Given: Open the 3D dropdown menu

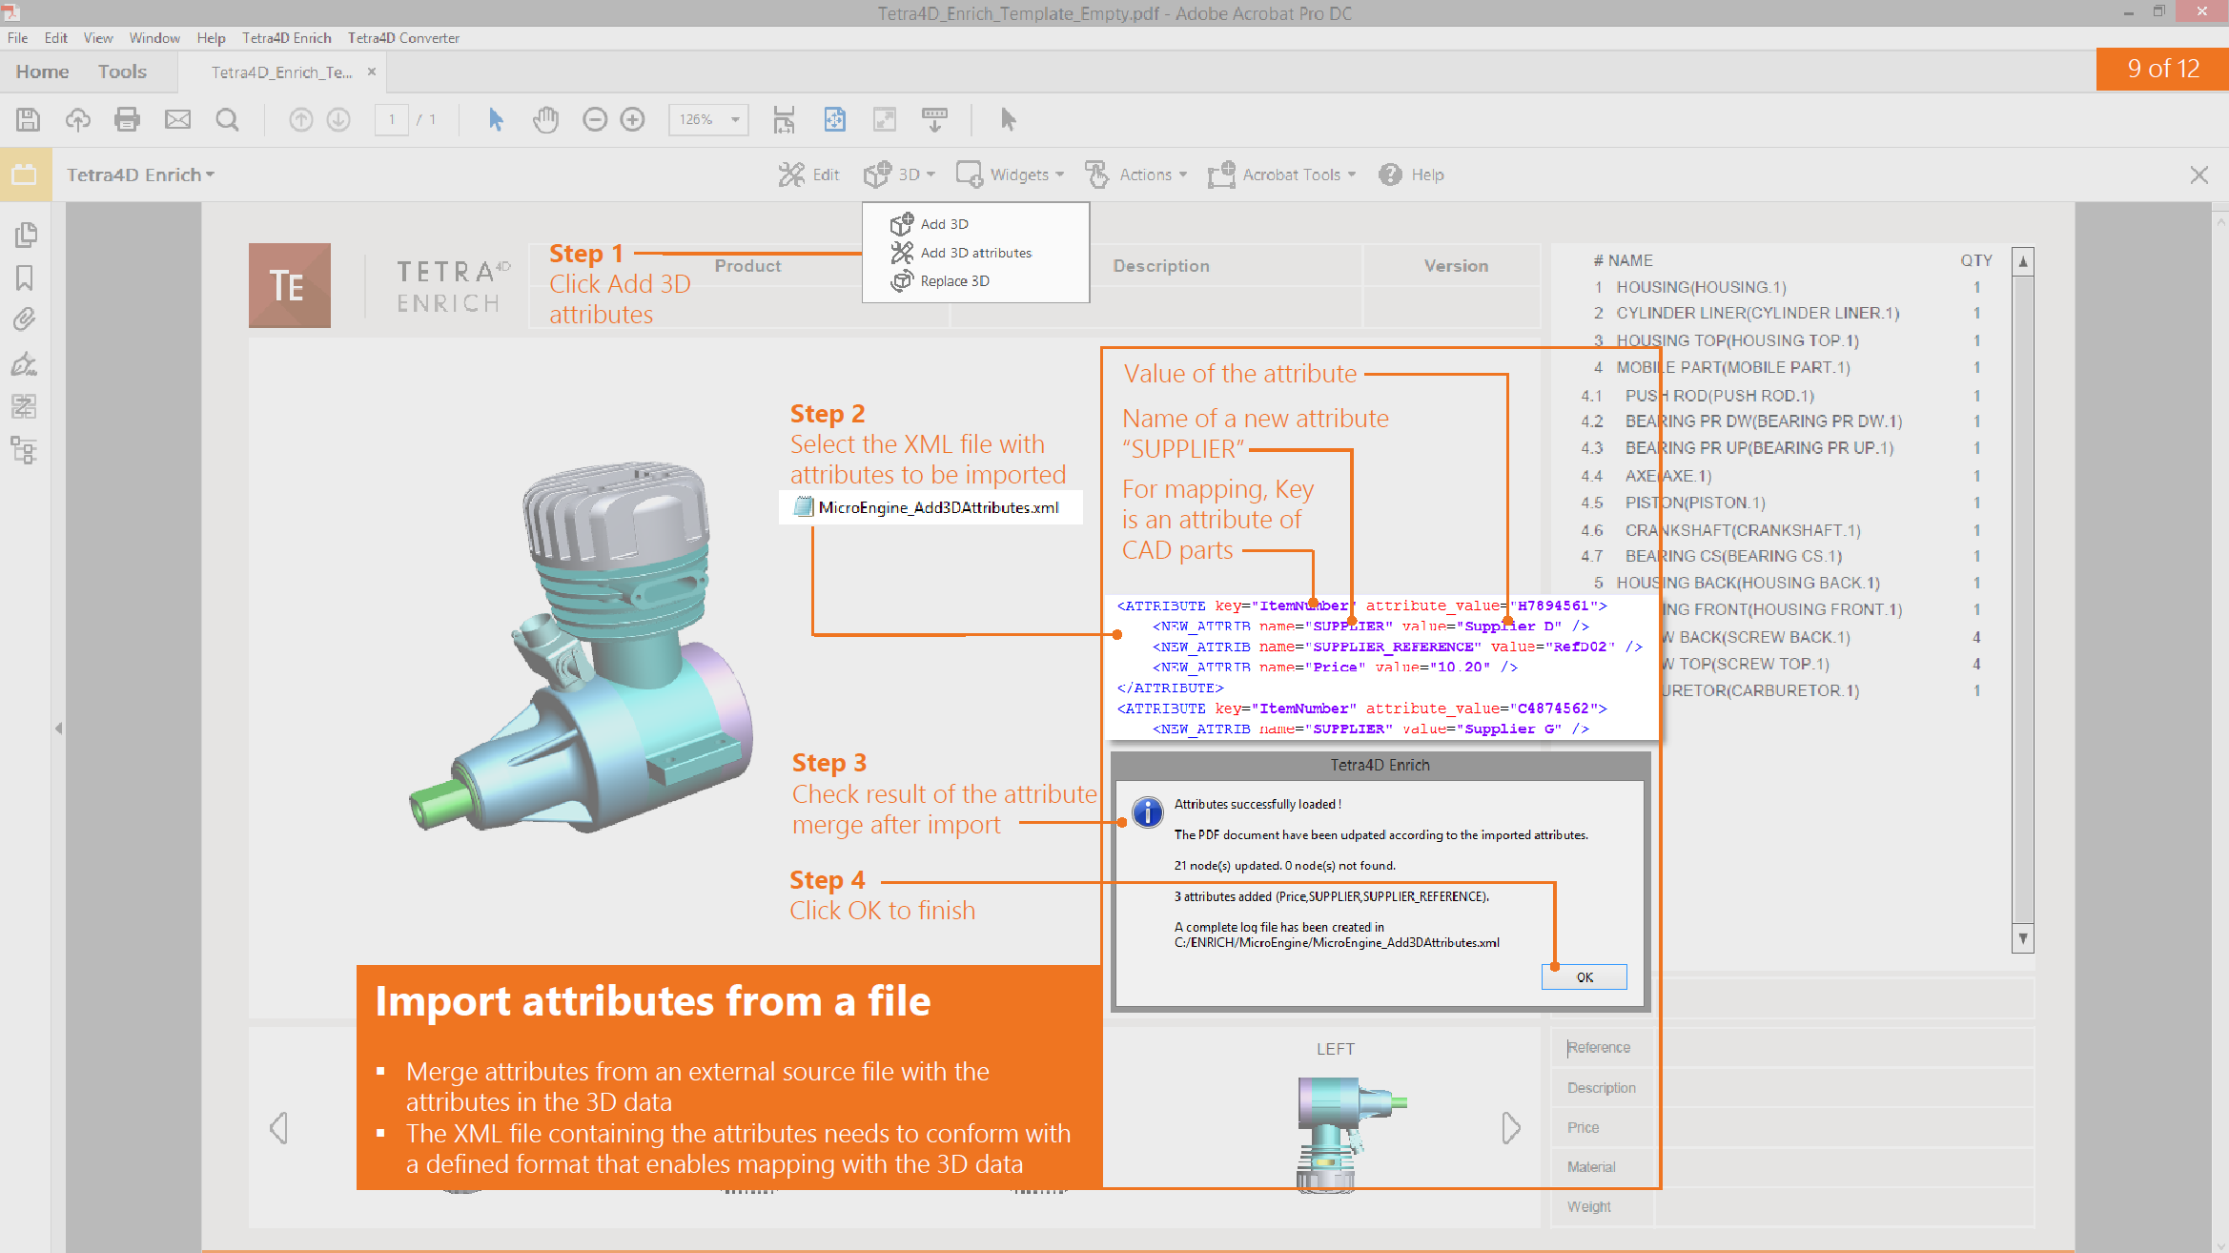Looking at the screenshot, I should coord(899,175).
